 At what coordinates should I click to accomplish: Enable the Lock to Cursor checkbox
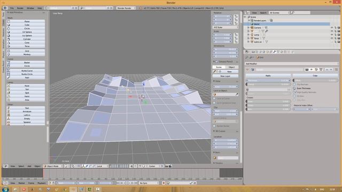pyautogui.click(x=214, y=99)
